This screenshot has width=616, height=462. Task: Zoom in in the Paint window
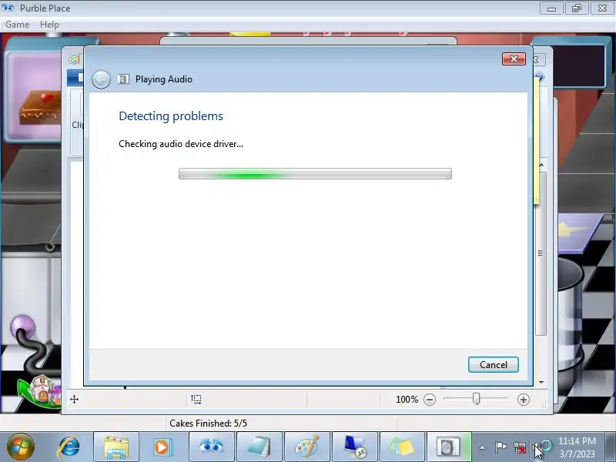[524, 400]
